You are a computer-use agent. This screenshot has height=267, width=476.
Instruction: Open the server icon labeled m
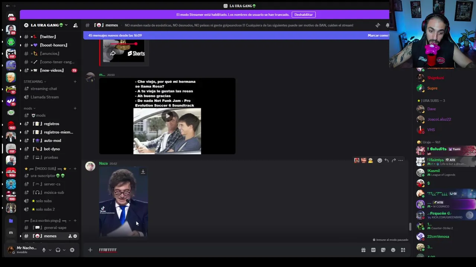click(x=11, y=233)
